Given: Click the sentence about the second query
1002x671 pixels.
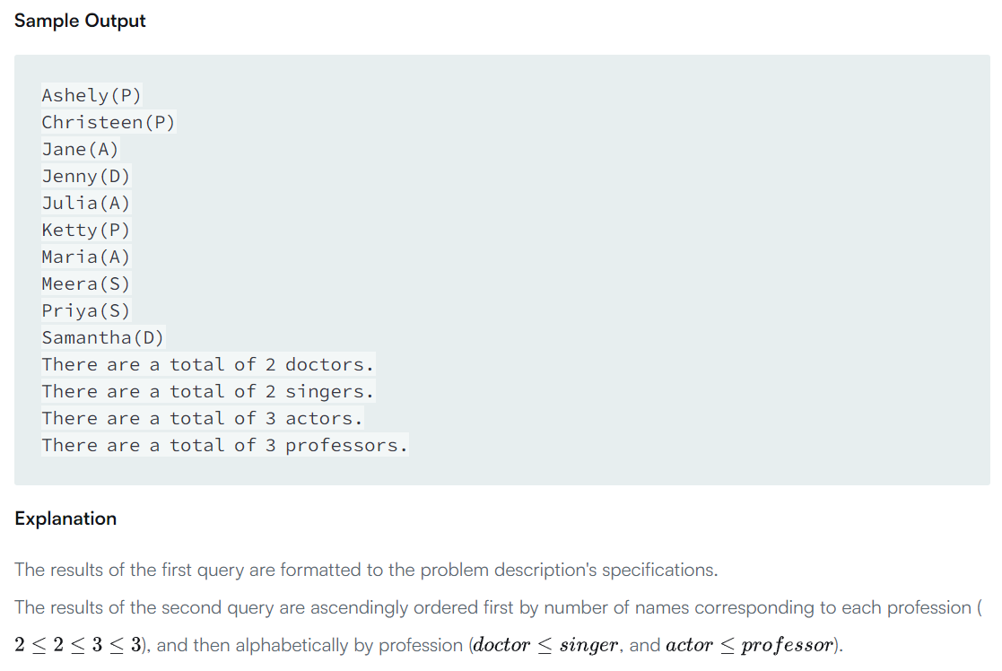Looking at the screenshot, I should (492, 607).
